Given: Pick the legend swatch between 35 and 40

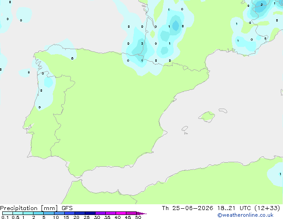Looking at the screenshot, I should pos(111,213).
